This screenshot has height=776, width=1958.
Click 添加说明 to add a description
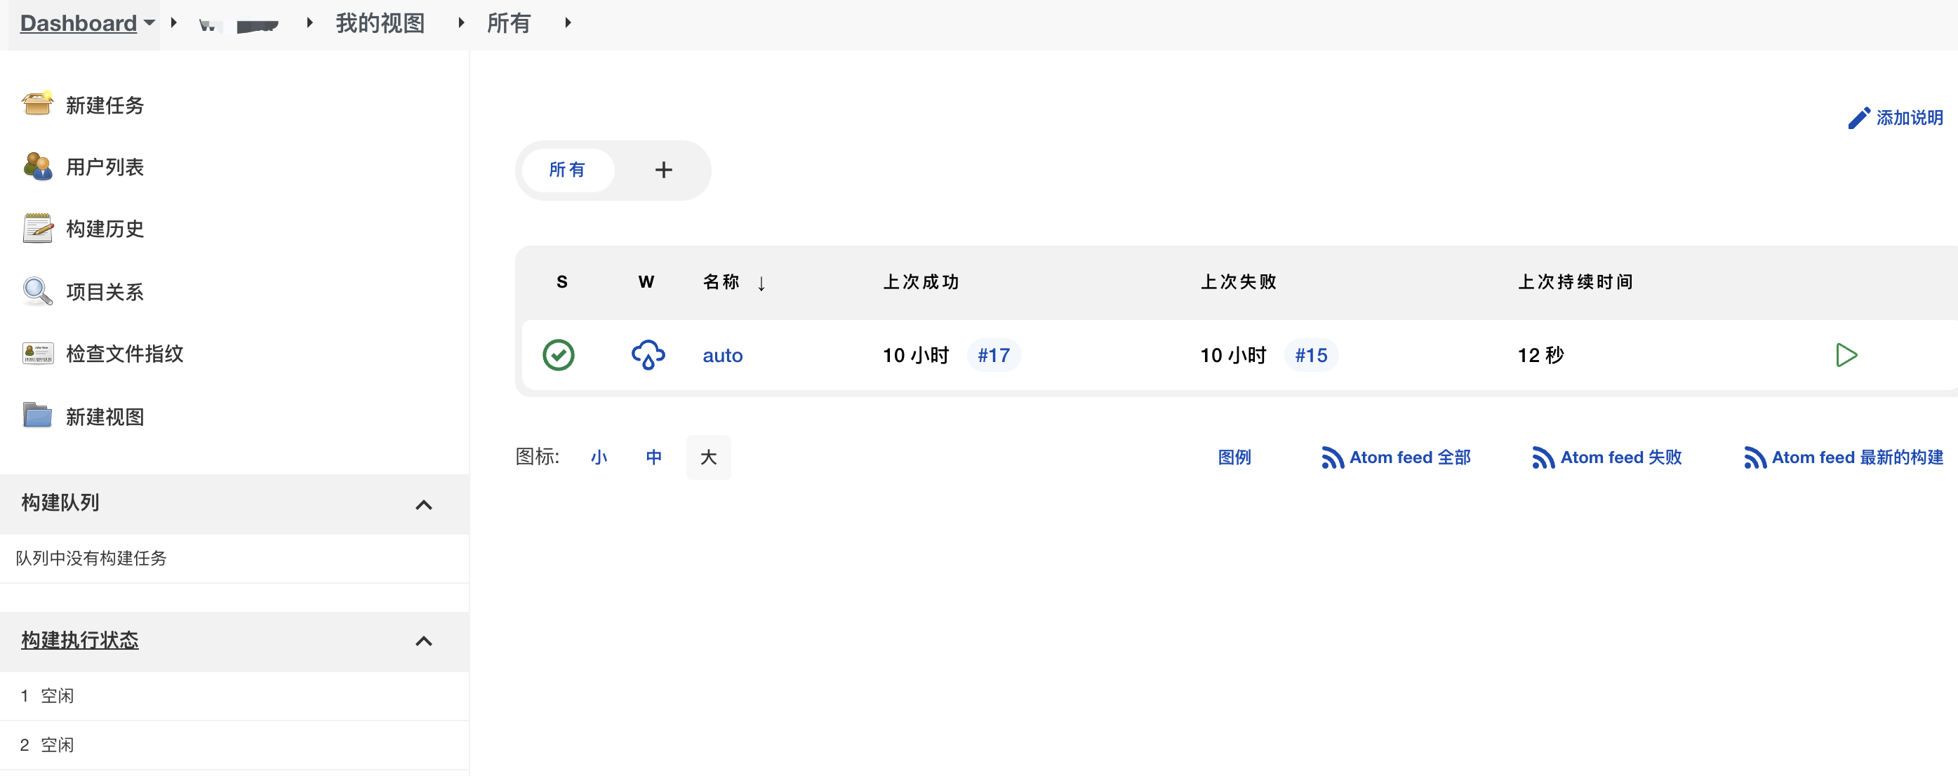click(1896, 118)
